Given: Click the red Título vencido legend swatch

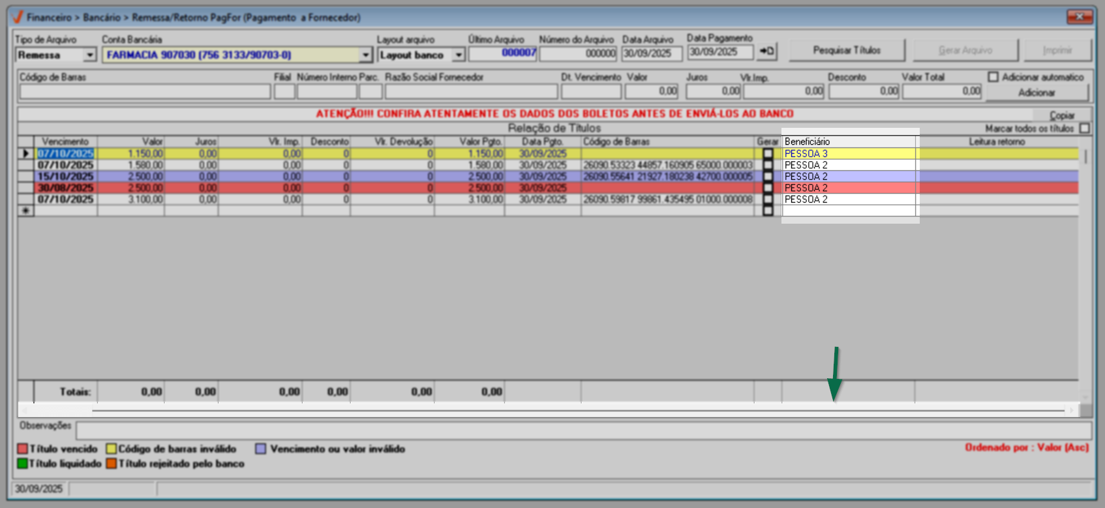Looking at the screenshot, I should 22,449.
